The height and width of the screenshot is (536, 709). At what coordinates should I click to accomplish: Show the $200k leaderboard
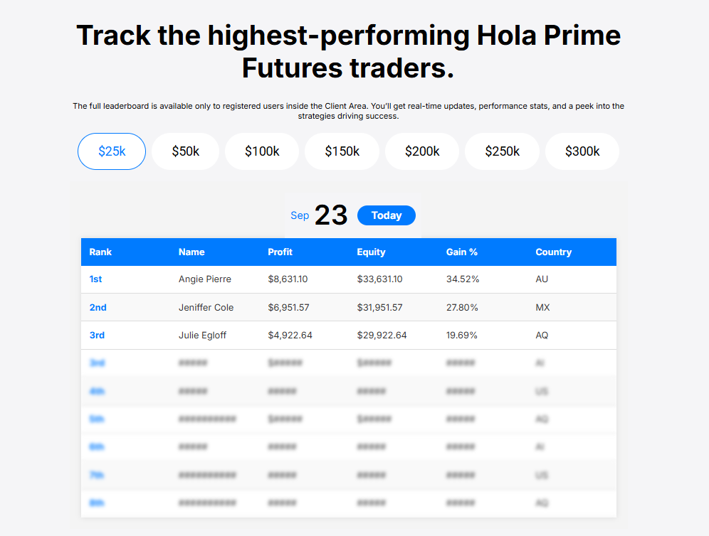pyautogui.click(x=422, y=151)
